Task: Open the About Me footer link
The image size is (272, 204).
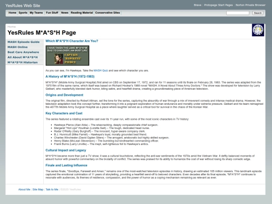Action: tap(24, 189)
